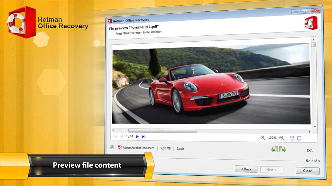This screenshot has height=186, width=332.
Task: Maximize the Hetman Office Recovery window
Action: tap(305, 11)
